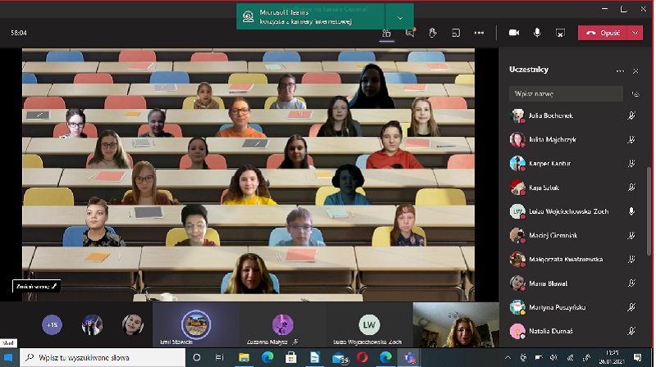Select Emil Stawicki's video tile
Viewport: 656px width, 367px height.
[x=196, y=324]
